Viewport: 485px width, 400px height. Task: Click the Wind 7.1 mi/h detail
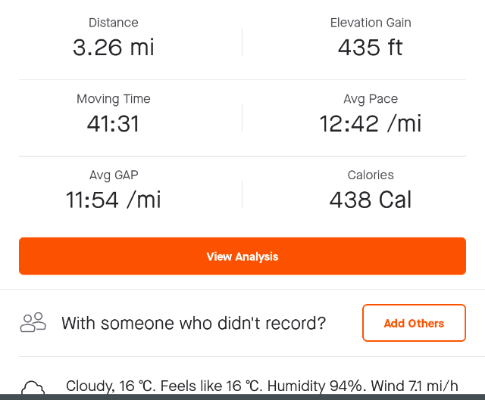pyautogui.click(x=415, y=386)
